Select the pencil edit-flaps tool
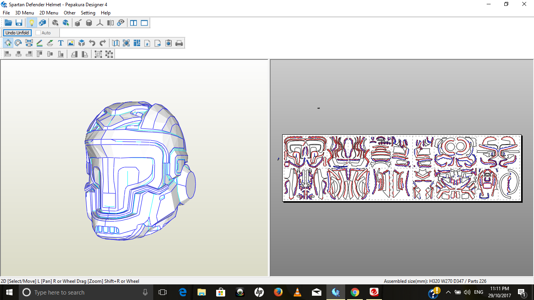 (39, 43)
